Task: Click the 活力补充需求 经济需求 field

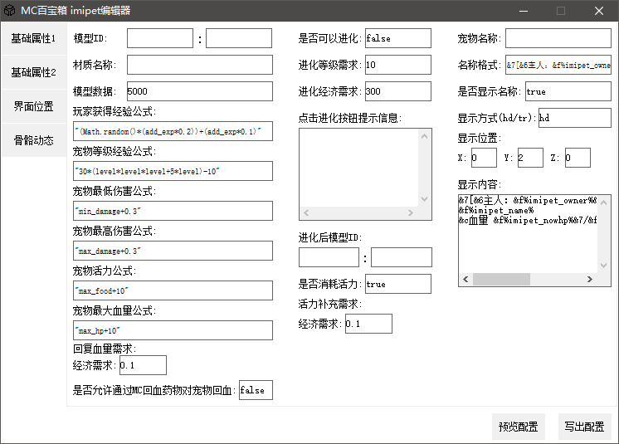Action: tap(368, 324)
